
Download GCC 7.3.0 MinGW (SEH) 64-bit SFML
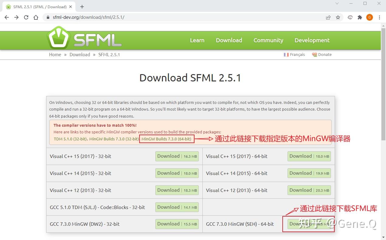tap(309, 224)
